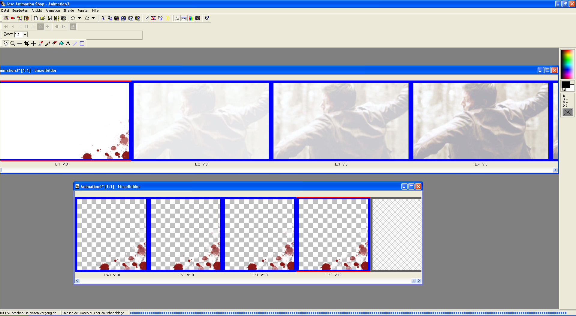Expand the redo history dropdown arrow
The image size is (576, 316).
93,18
